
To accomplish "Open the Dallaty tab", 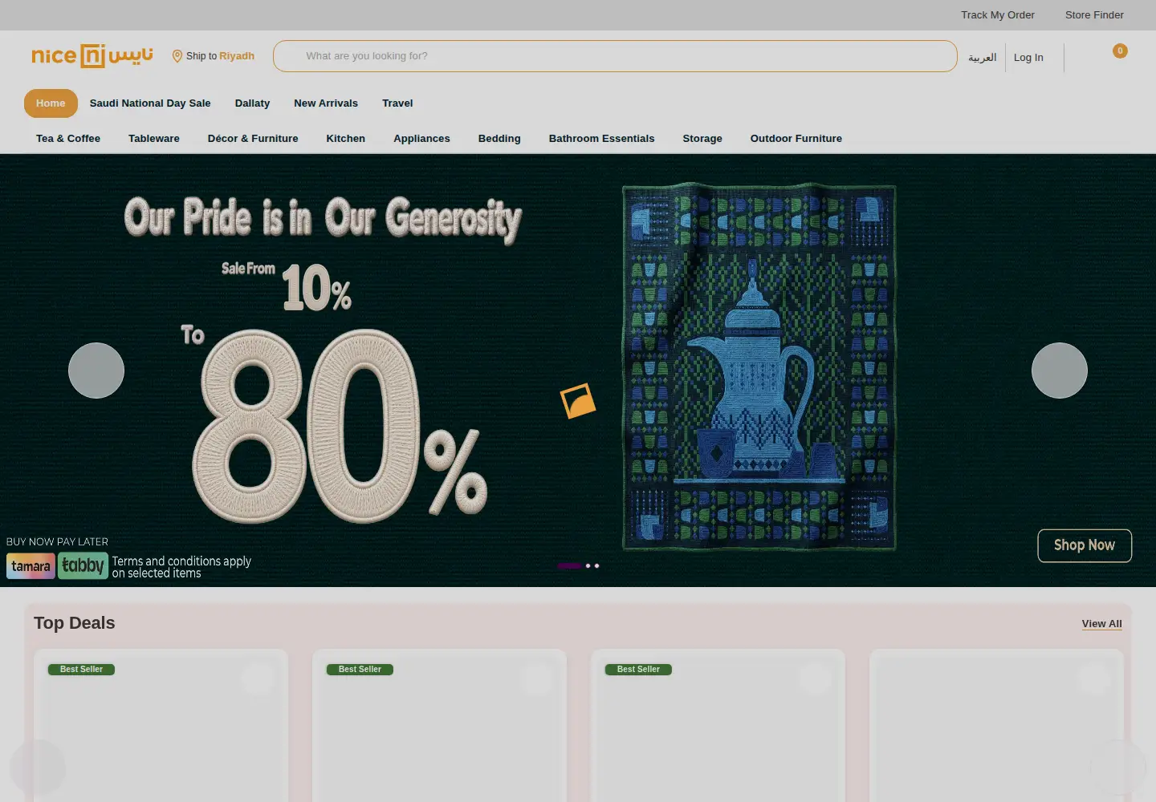I will [252, 103].
